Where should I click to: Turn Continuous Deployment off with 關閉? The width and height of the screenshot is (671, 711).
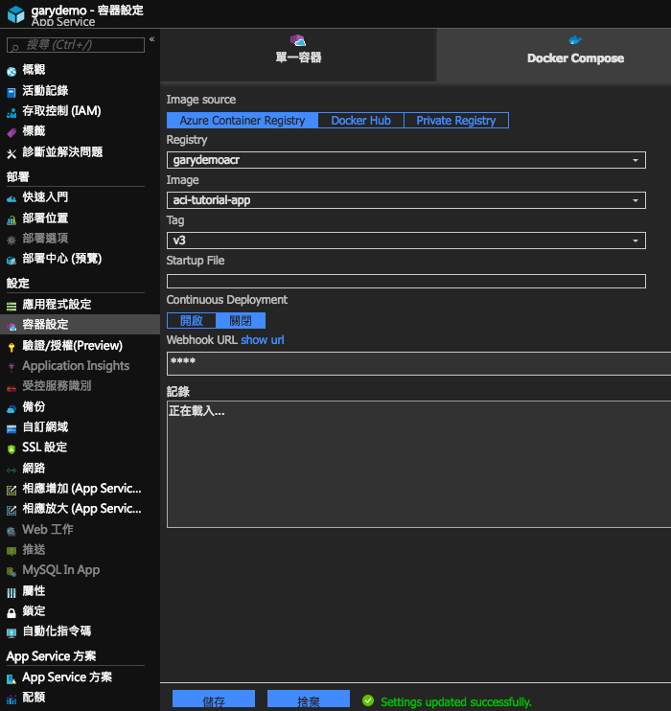pos(241,321)
